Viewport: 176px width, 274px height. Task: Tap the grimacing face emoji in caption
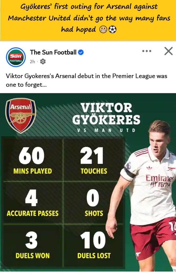coord(103,30)
